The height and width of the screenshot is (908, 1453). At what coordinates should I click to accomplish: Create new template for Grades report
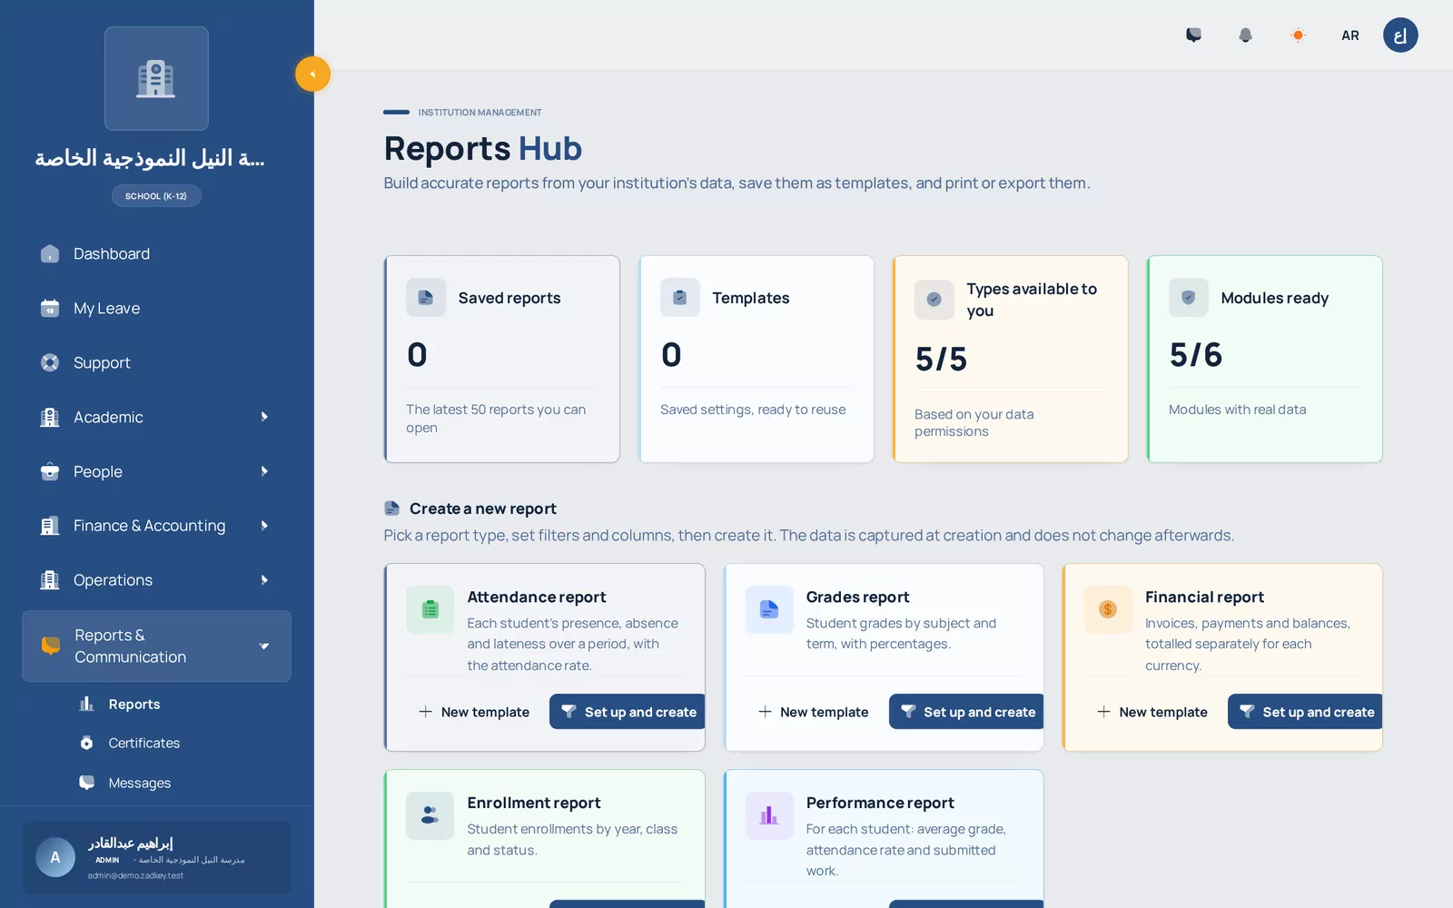click(813, 712)
